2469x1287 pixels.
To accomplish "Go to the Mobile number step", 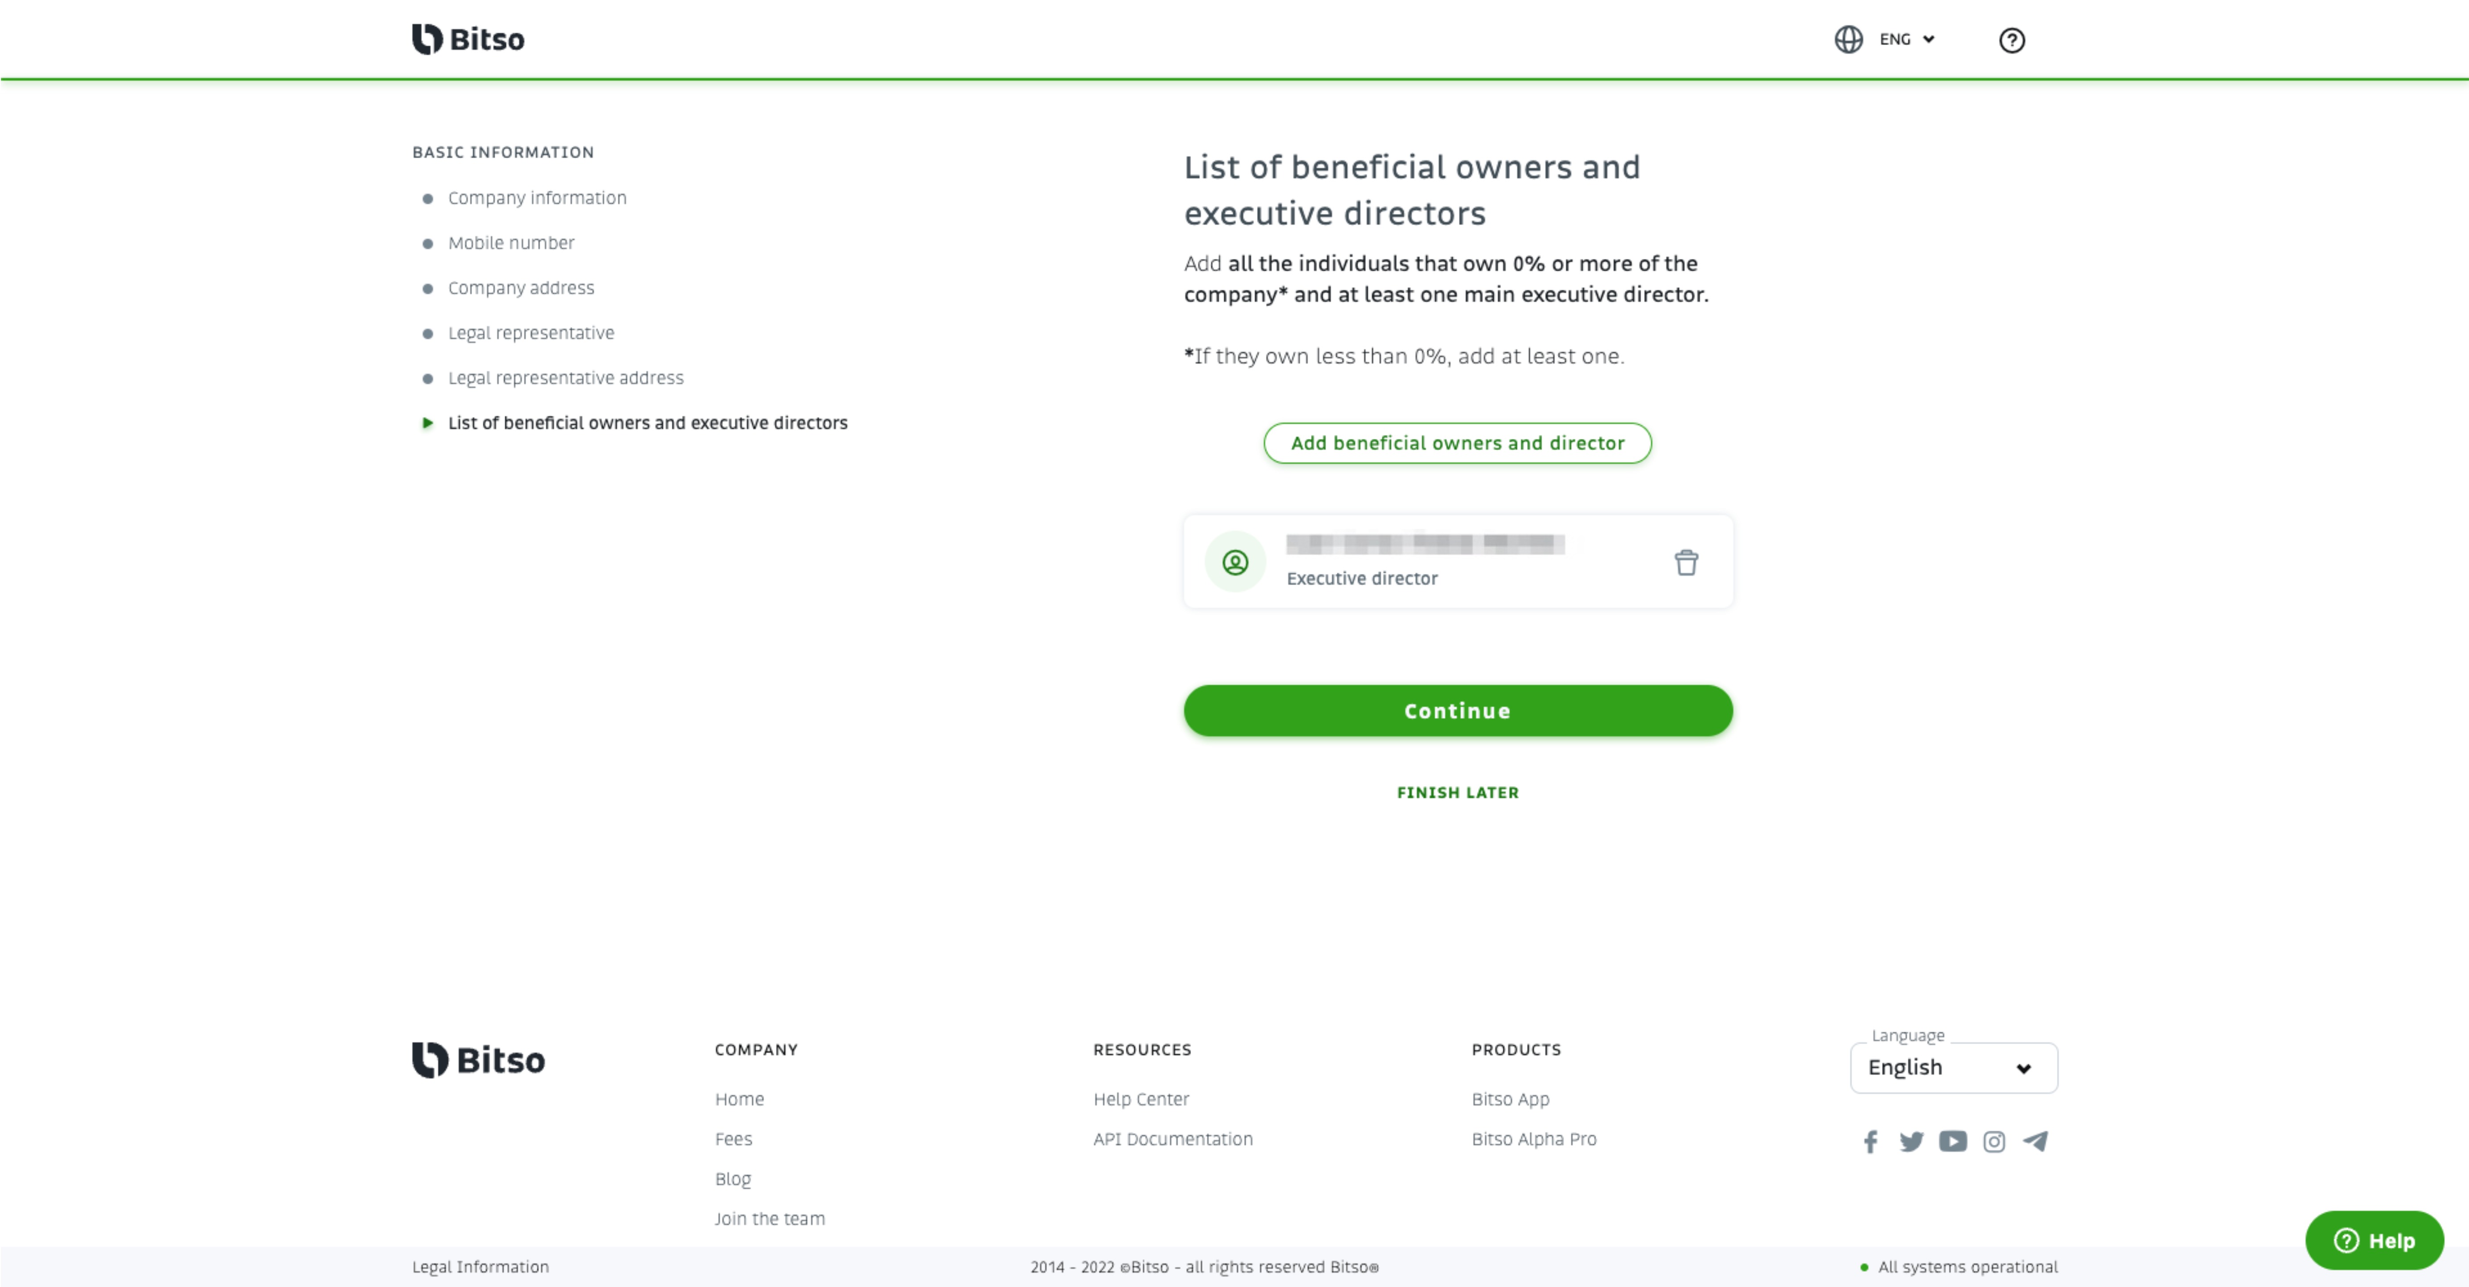I will click(x=510, y=242).
